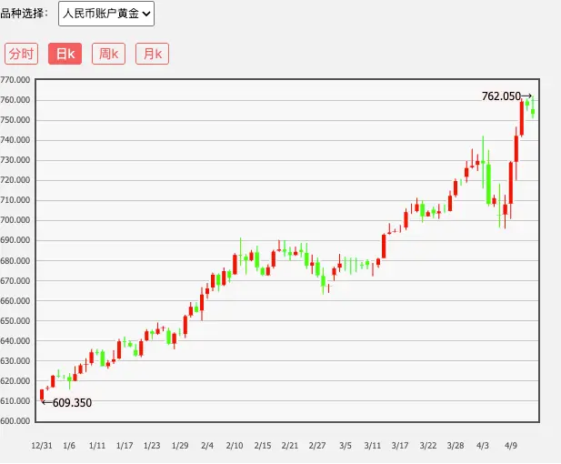Click the 2/15 date axis label
This screenshot has height=464, width=561.
pos(262,446)
